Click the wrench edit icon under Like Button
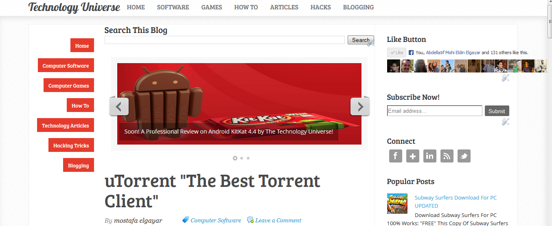The width and height of the screenshot is (552, 226). tap(505, 78)
